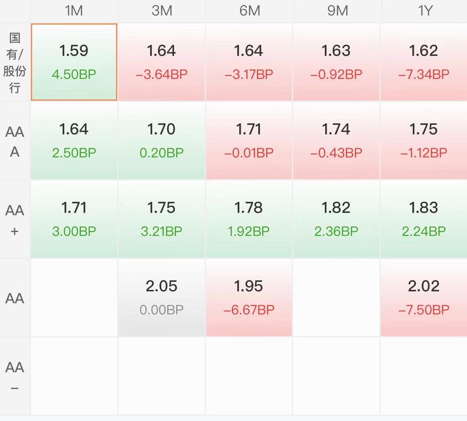Select the AA- row label
This screenshot has width=467, height=421.
pyautogui.click(x=15, y=376)
